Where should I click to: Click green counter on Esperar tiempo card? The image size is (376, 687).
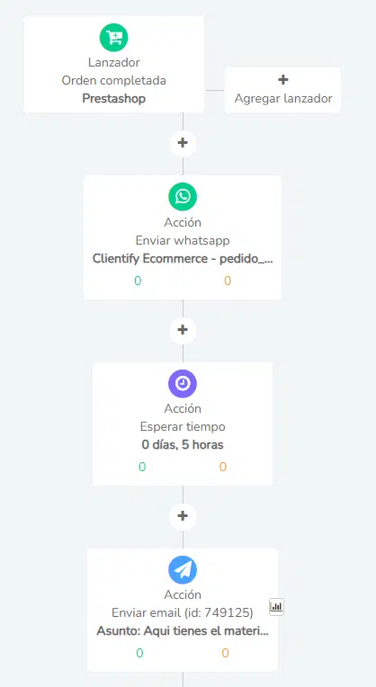pyautogui.click(x=142, y=467)
